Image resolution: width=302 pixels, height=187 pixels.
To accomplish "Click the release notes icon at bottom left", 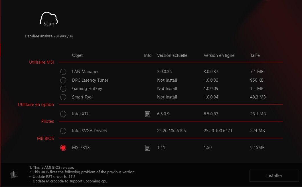I will pyautogui.click(x=15, y=174).
